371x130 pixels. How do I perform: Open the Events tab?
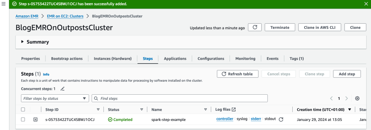(272, 58)
